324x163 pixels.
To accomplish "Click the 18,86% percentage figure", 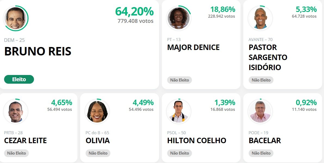I will coord(223,10).
